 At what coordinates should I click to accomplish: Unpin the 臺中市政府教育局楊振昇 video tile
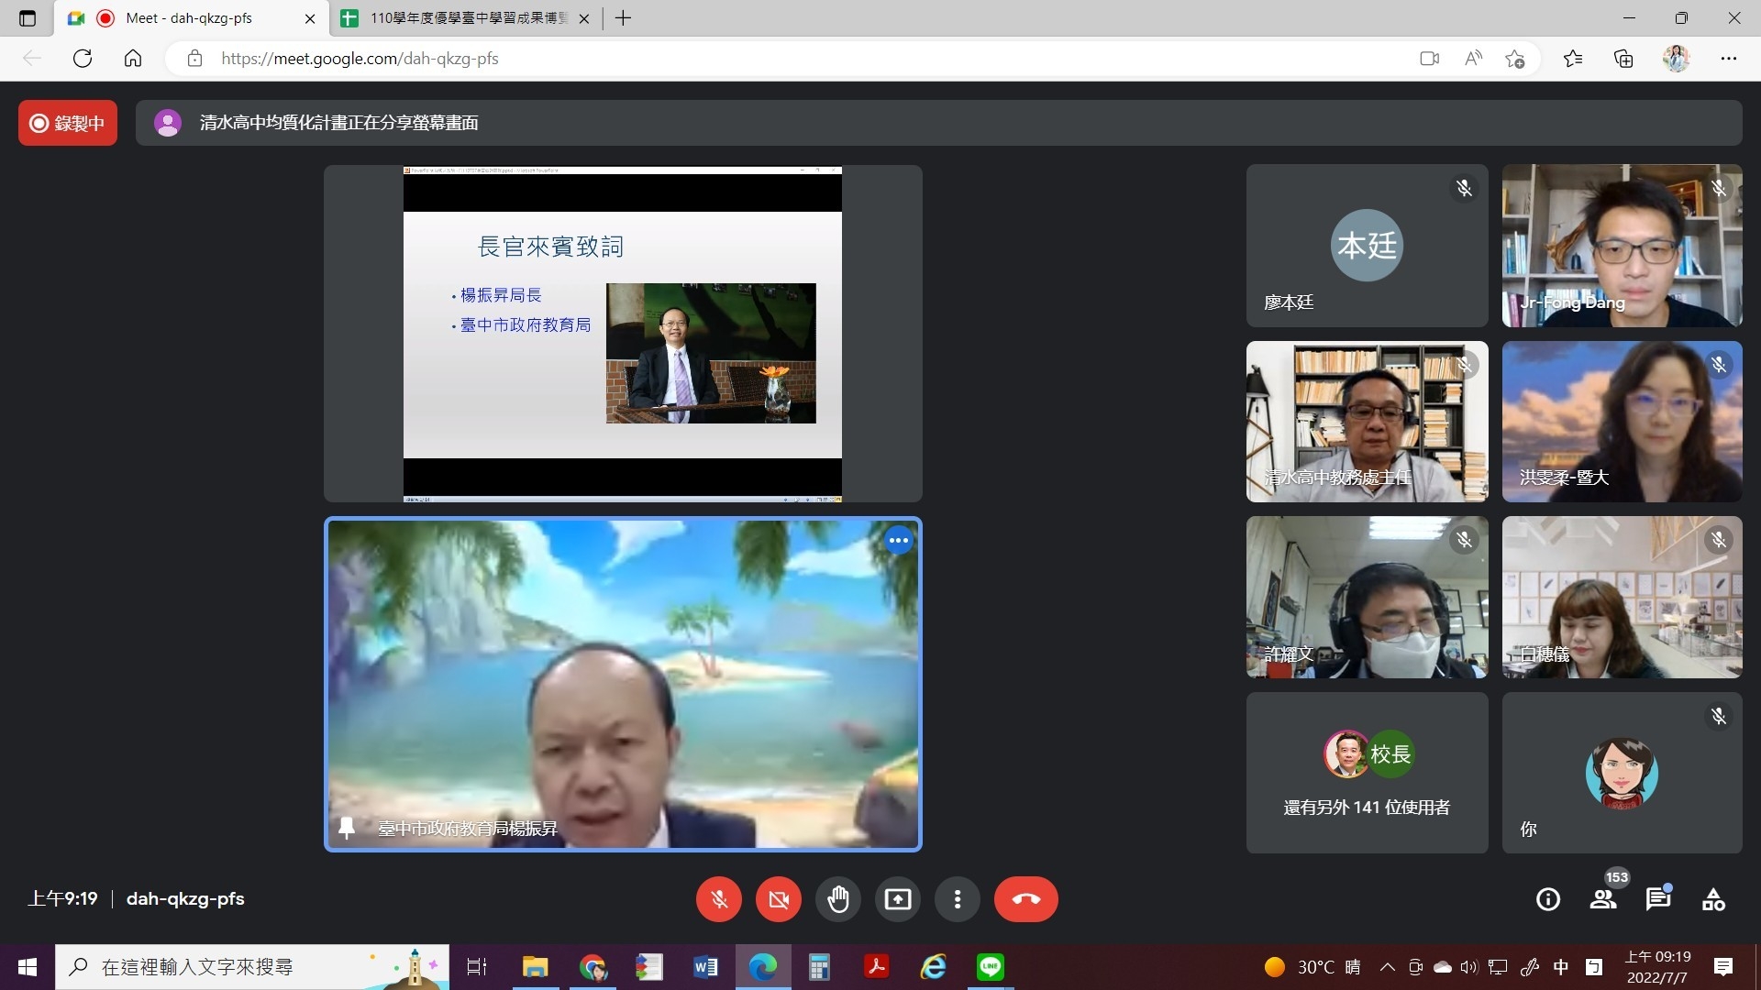click(347, 828)
